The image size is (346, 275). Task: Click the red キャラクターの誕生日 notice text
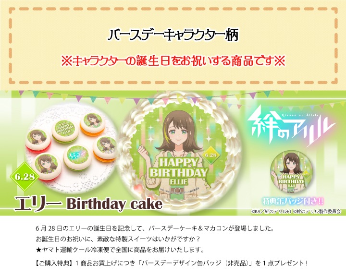(173, 60)
